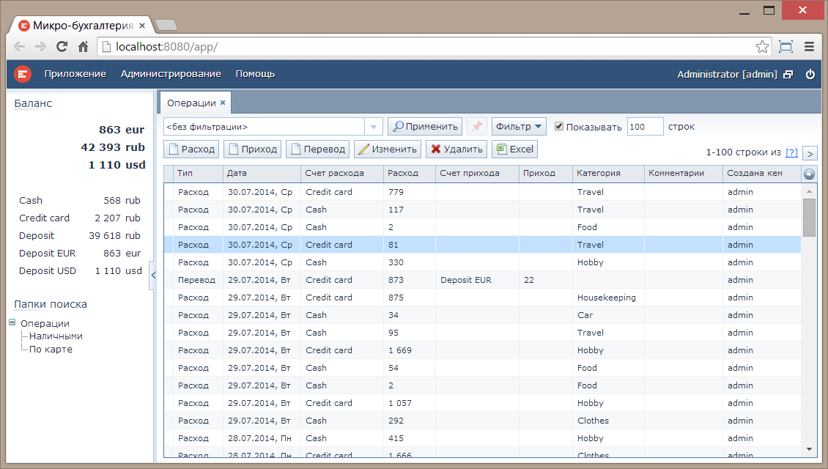The image size is (828, 469).
Task: Create a new Расход operation
Action: [191, 149]
